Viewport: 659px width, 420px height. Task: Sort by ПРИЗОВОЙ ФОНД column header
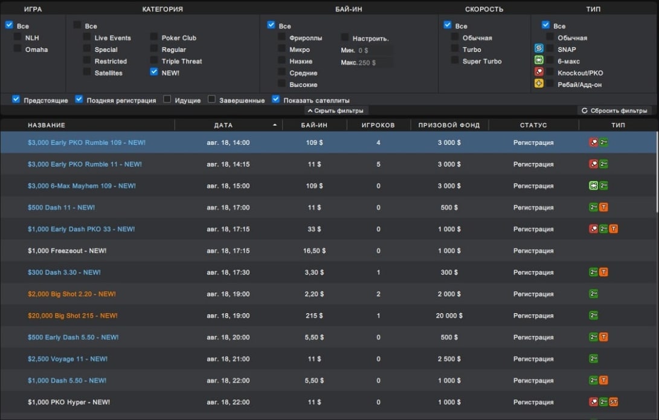click(449, 125)
